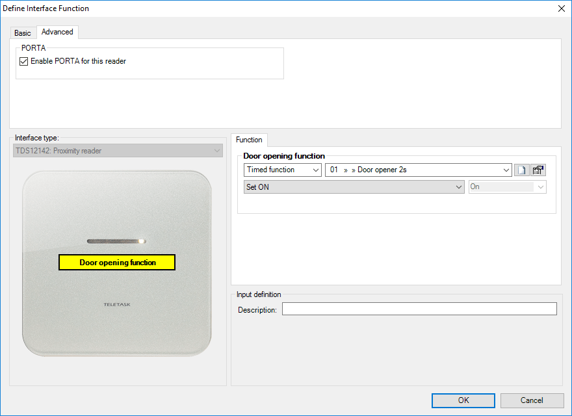Viewport: 572px width, 416px height.
Task: Select the Advanced tab
Action: (57, 32)
